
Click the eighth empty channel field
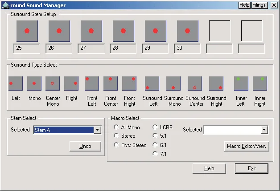click(251, 48)
